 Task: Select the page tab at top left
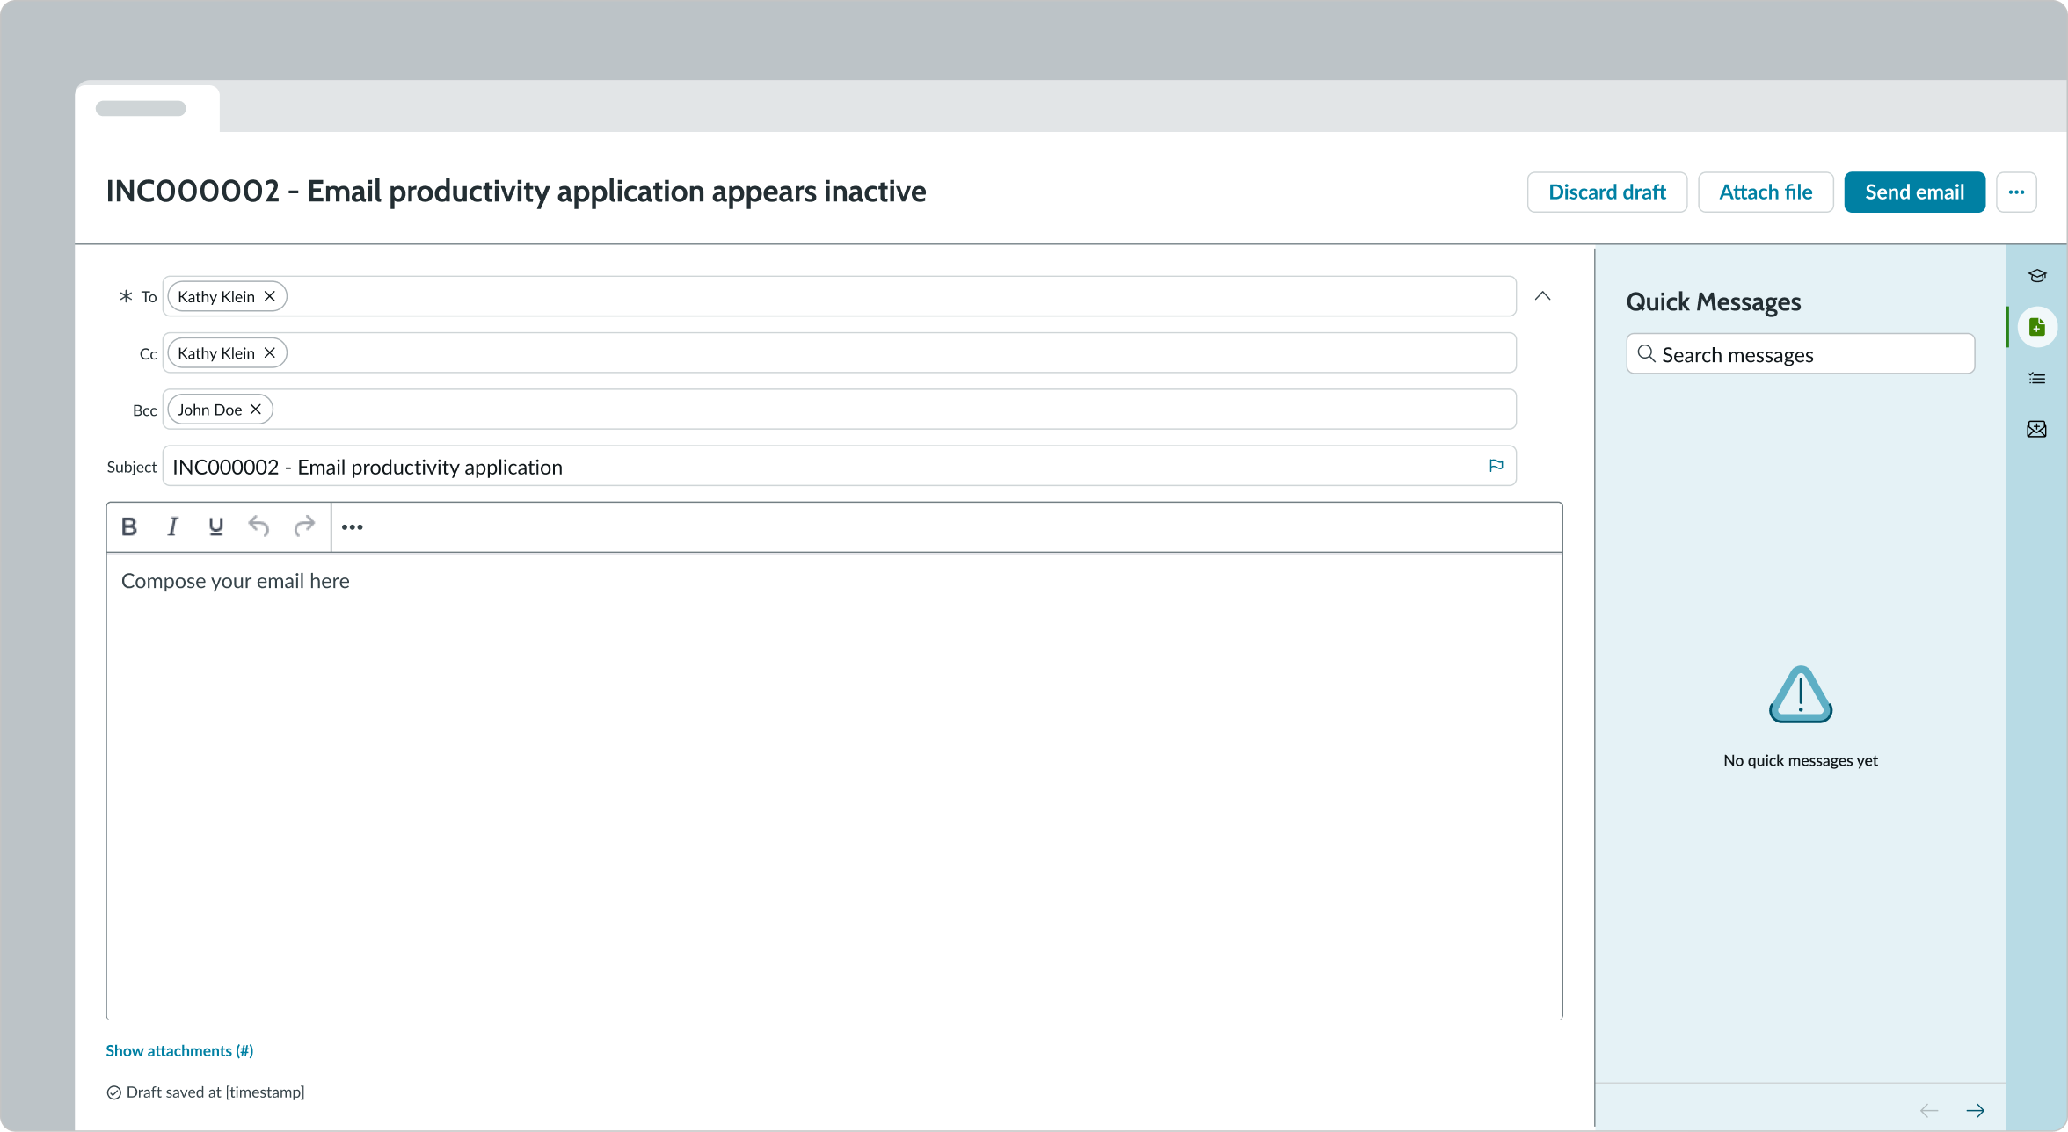point(147,108)
